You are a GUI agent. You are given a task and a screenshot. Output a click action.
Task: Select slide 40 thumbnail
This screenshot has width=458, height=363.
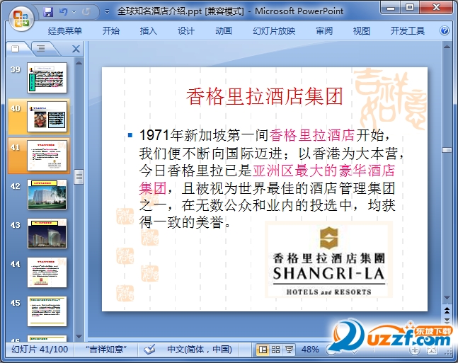pos(47,117)
